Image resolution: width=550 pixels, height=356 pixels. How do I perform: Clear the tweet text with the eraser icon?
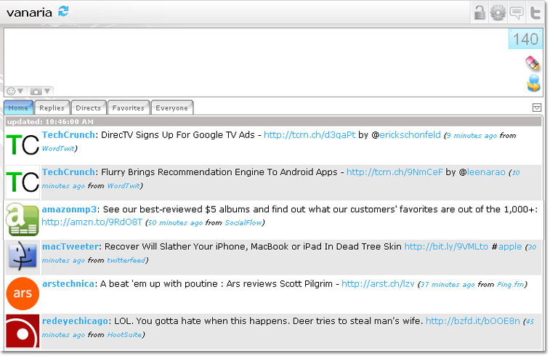(533, 62)
